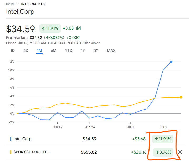Click the SPDR row 3.76% change badge
The image size is (189, 162).
pos(163,152)
